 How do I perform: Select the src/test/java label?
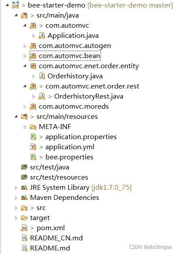click(x=49, y=167)
